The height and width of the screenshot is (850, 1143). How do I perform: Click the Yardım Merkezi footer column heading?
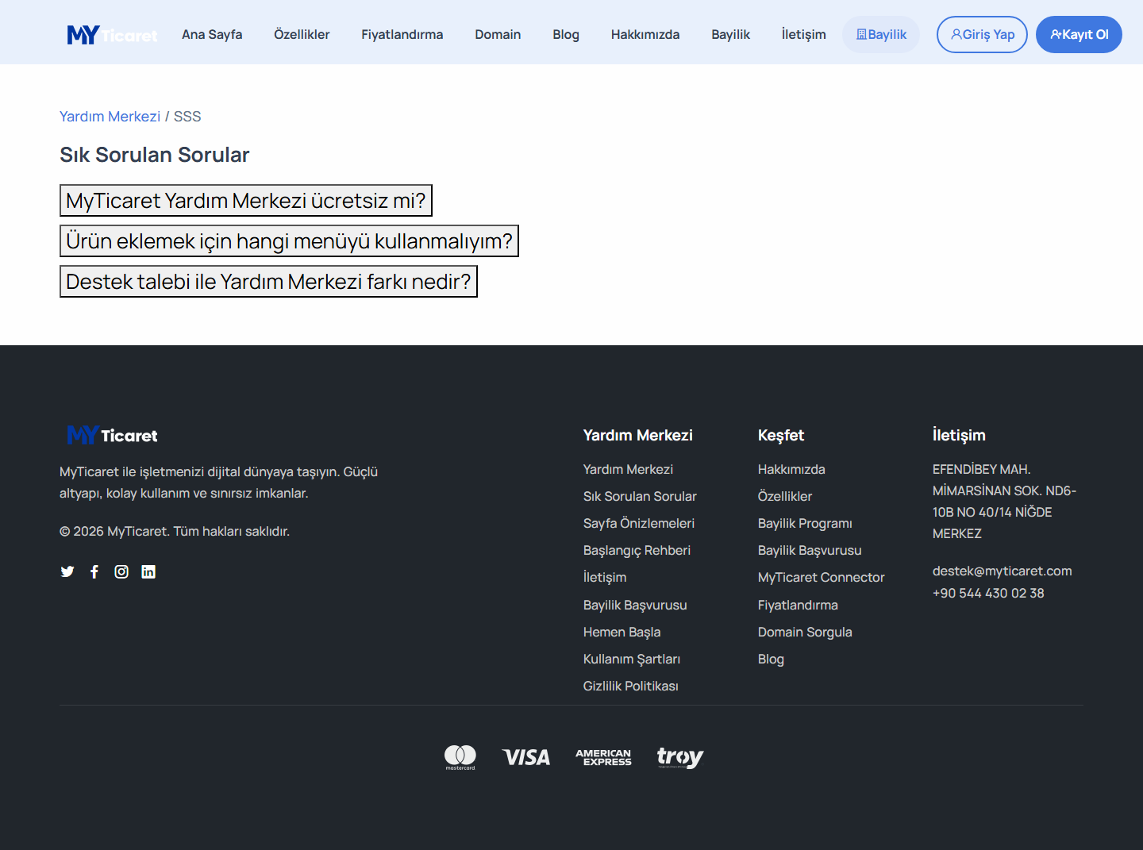click(x=638, y=436)
